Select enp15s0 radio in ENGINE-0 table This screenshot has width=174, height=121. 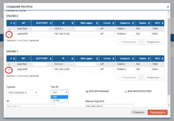point(9,29)
